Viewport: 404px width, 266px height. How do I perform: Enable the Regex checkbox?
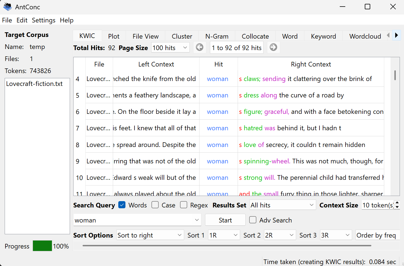184,205
